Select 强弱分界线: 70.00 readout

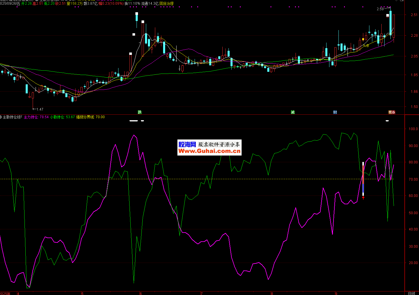[90, 117]
